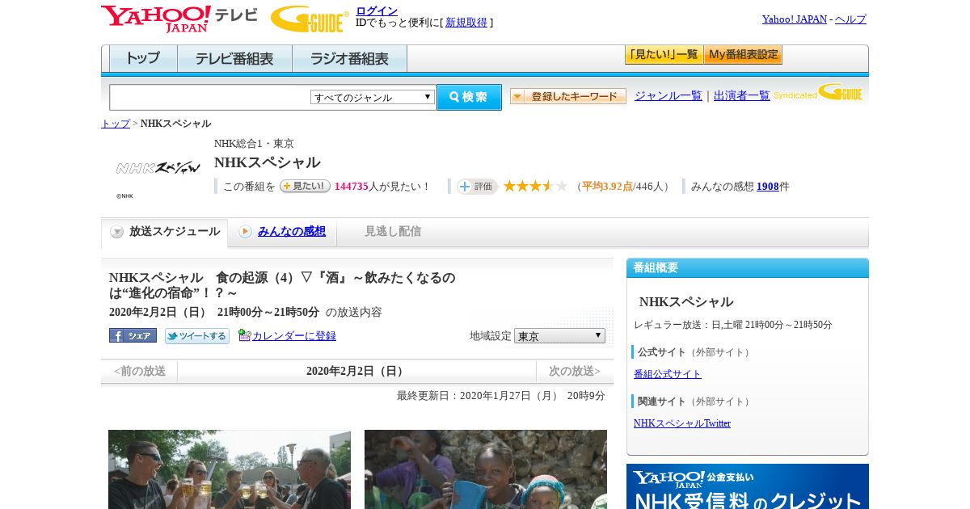Screen dimensions: 970x509
Task: Open the 番組公式サイト link
Action: coord(668,374)
